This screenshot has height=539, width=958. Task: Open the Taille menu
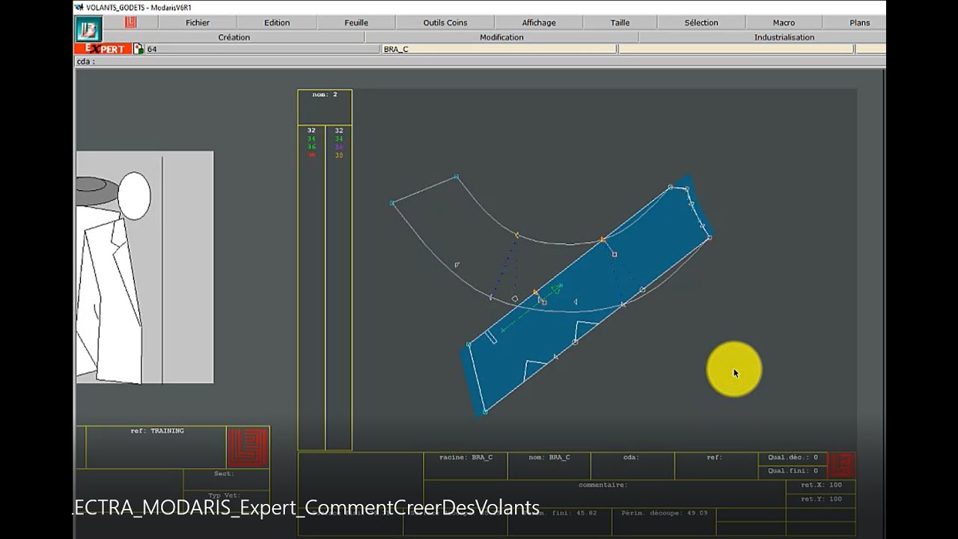tap(620, 22)
